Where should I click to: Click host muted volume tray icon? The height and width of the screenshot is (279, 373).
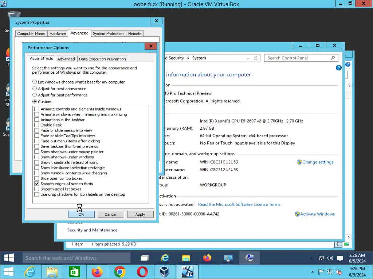[338, 272]
